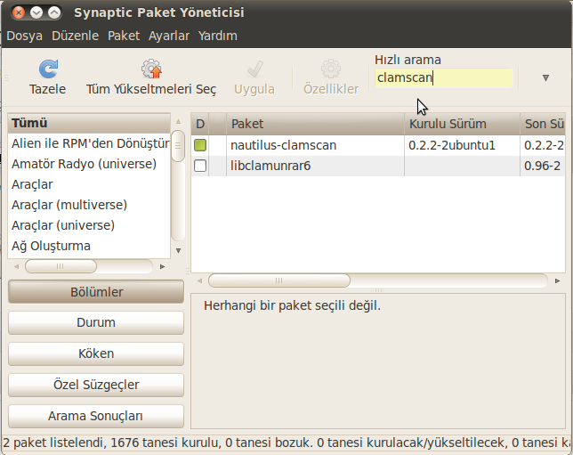Image resolution: width=573 pixels, height=455 pixels.
Task: Select the libclamunrar6 package row
Action: 378,166
